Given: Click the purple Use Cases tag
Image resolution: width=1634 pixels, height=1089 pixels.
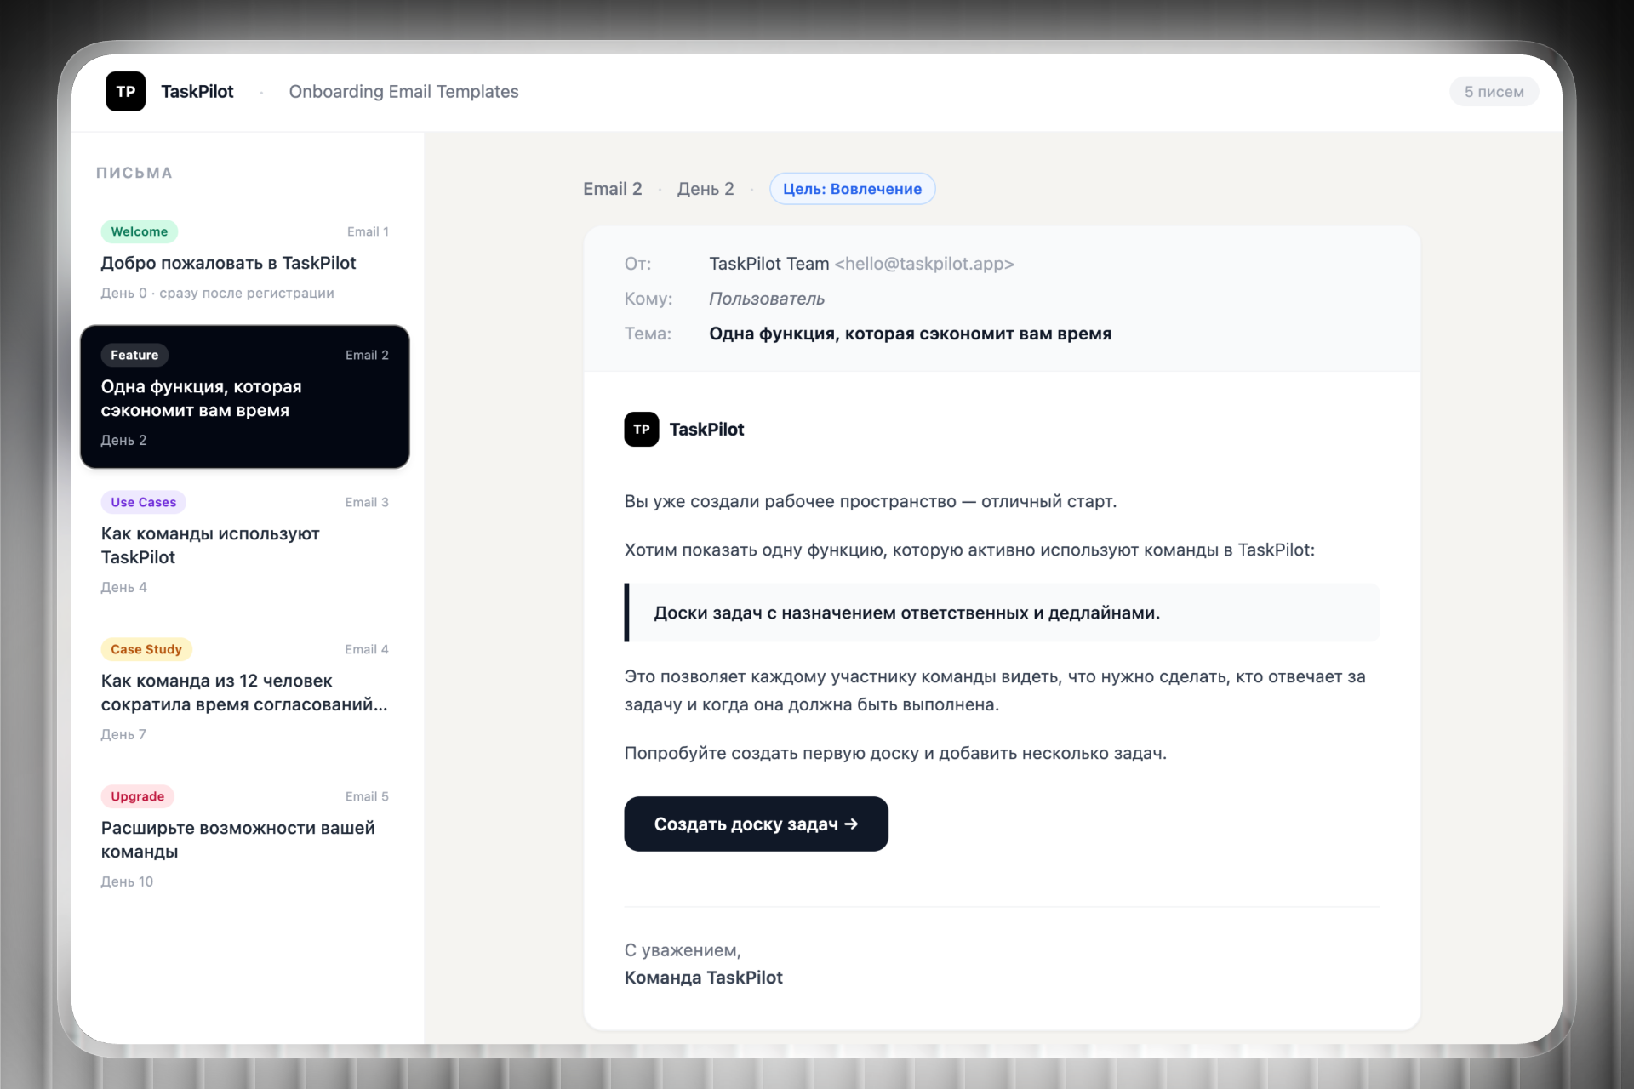Looking at the screenshot, I should click(x=143, y=502).
